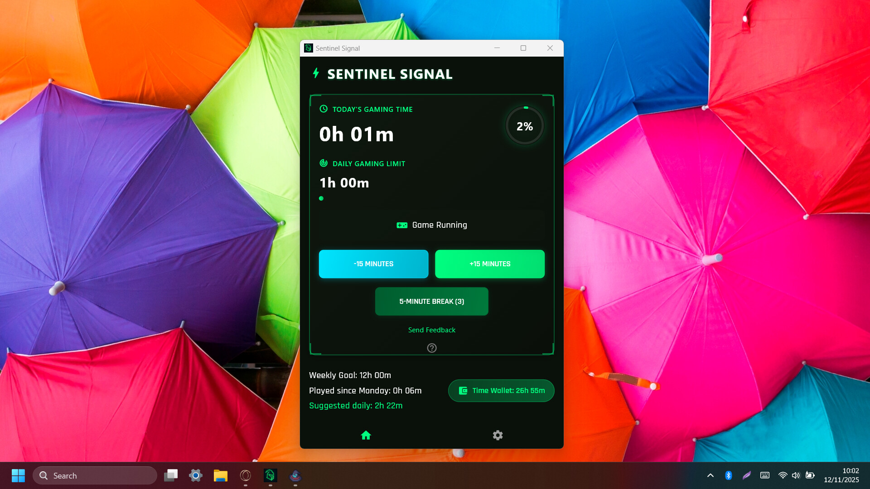Click the Windows search box
Image resolution: width=870 pixels, height=489 pixels.
pyautogui.click(x=95, y=475)
